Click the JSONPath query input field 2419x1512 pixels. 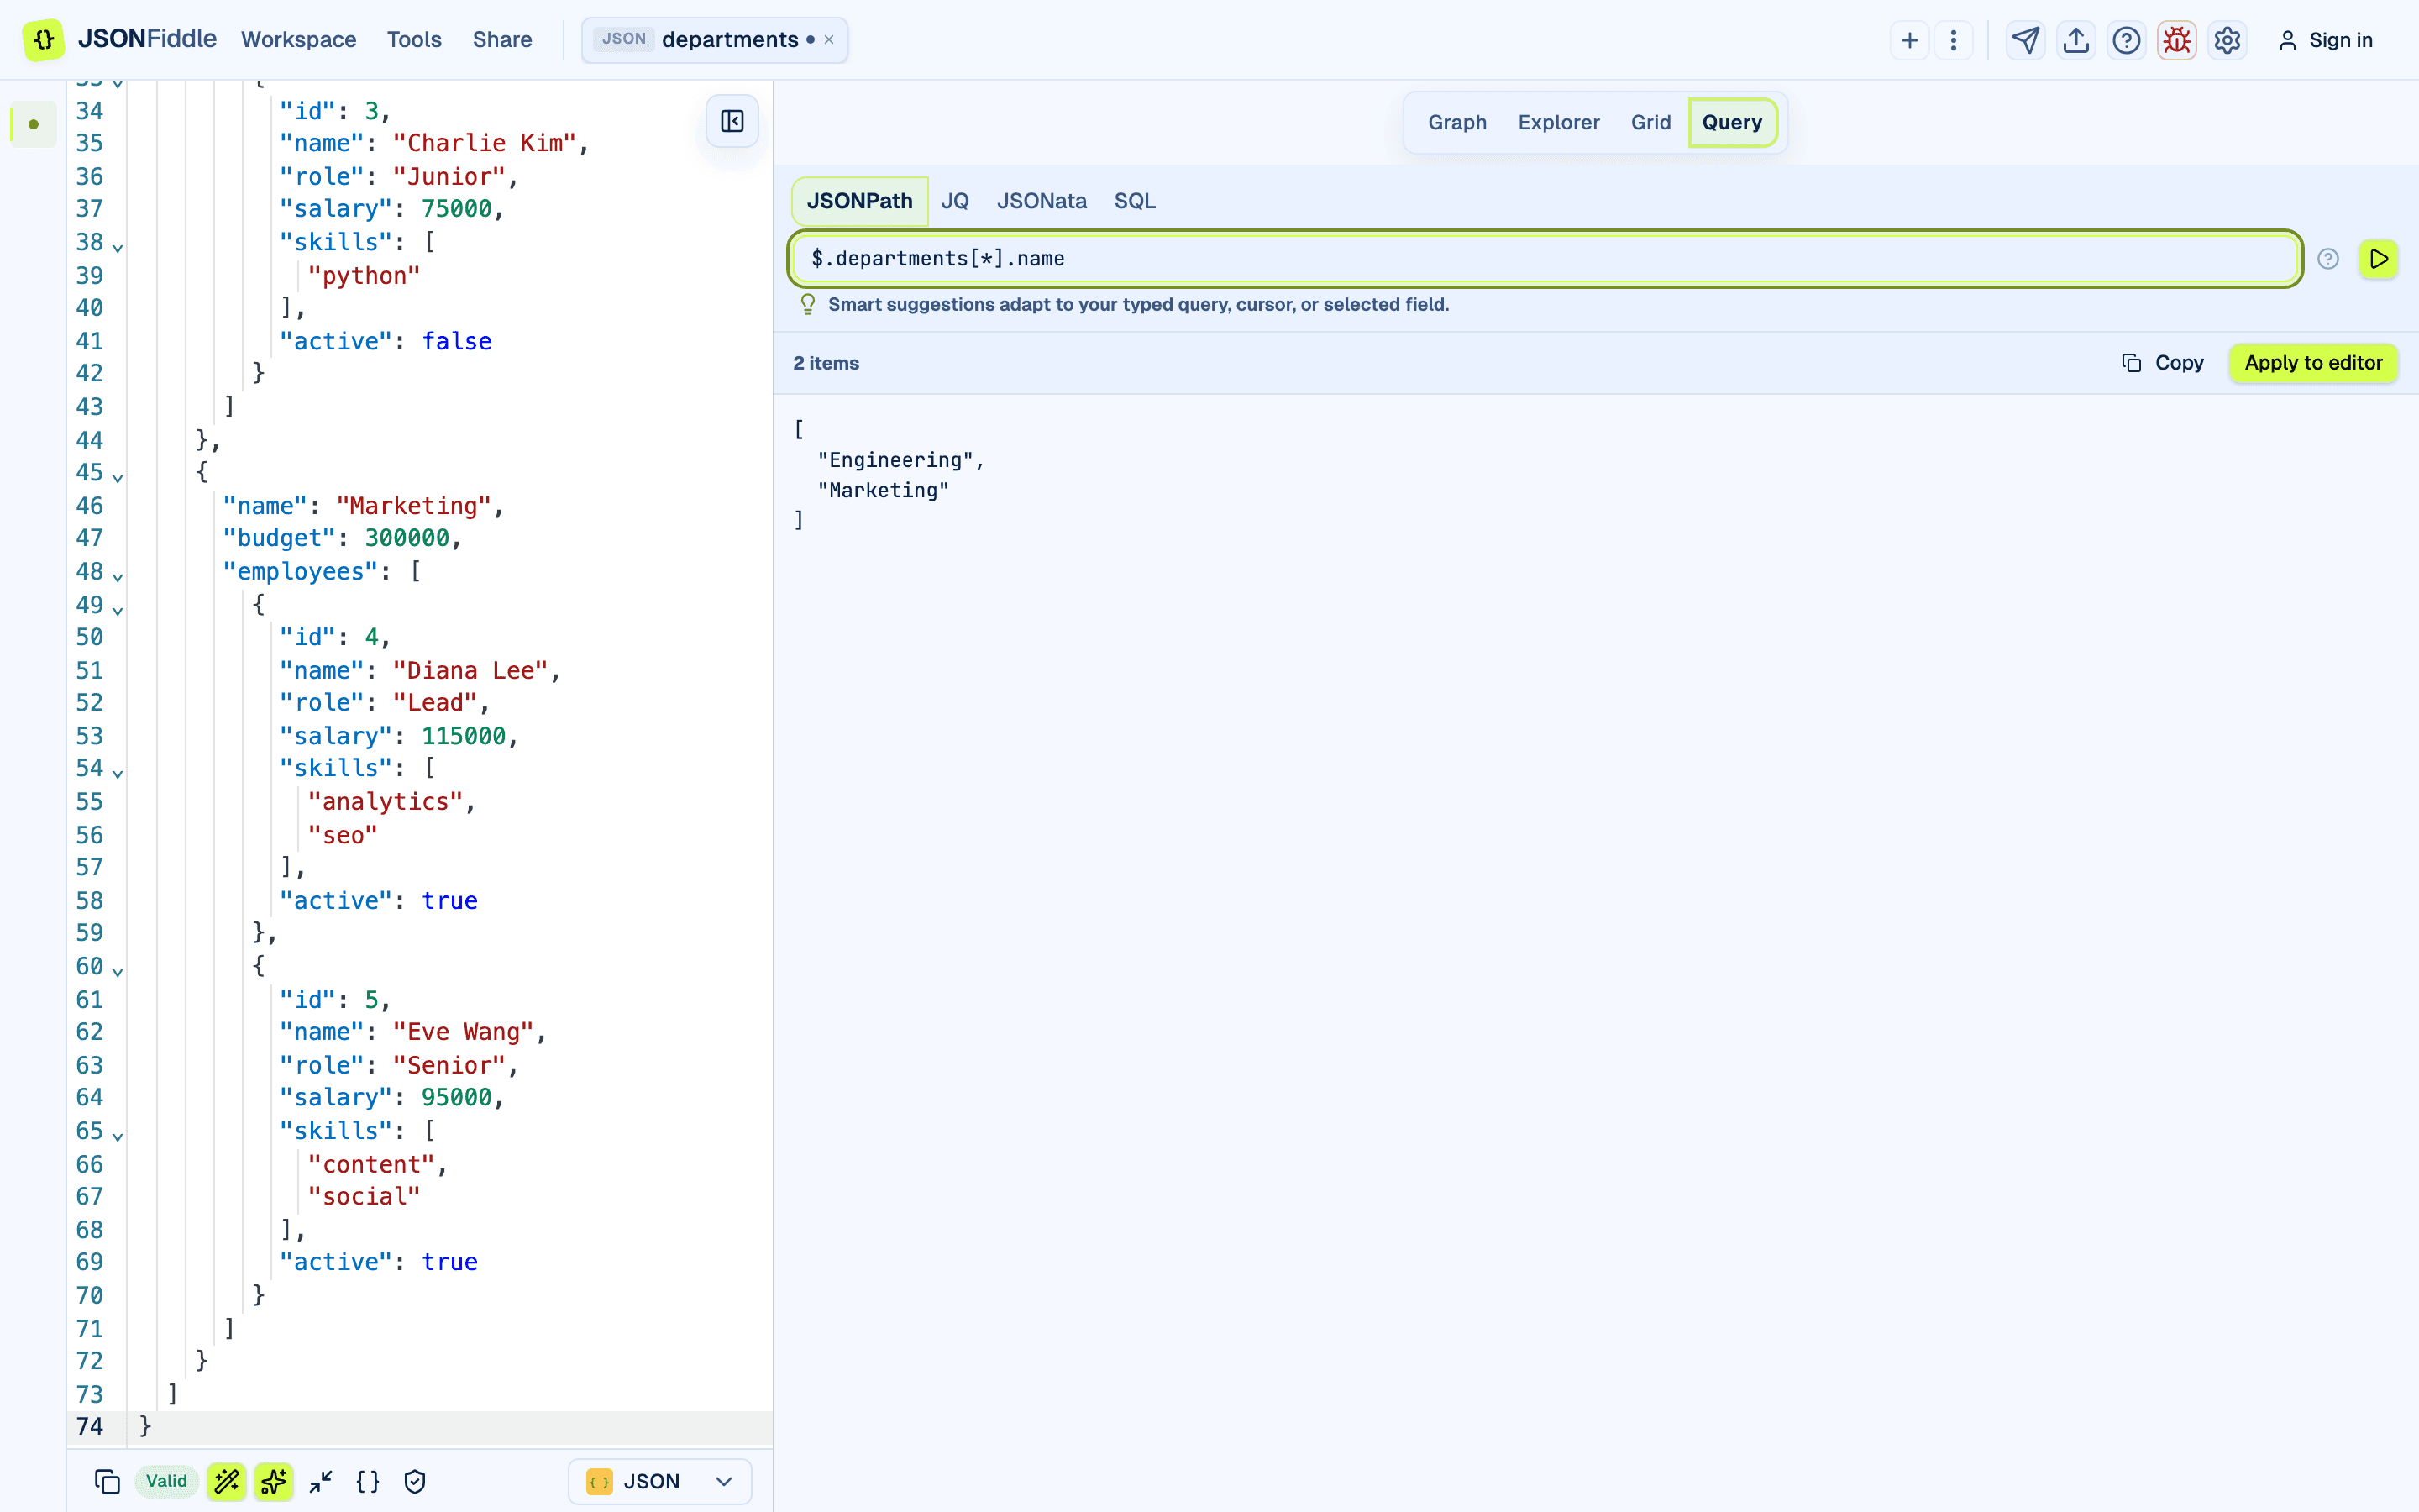click(1545, 259)
